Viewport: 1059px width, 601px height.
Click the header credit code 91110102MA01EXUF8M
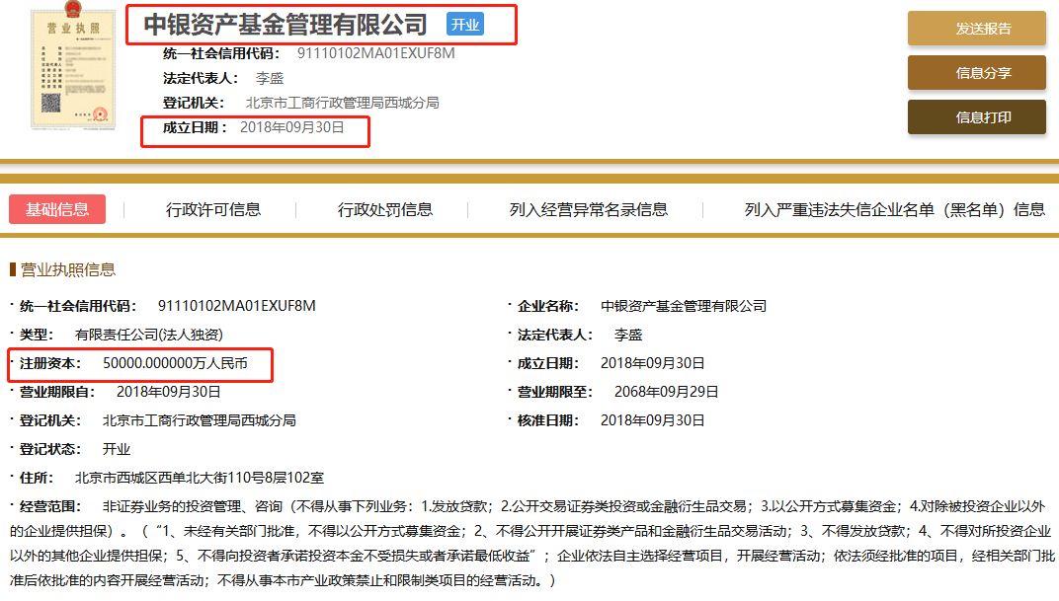click(x=375, y=53)
